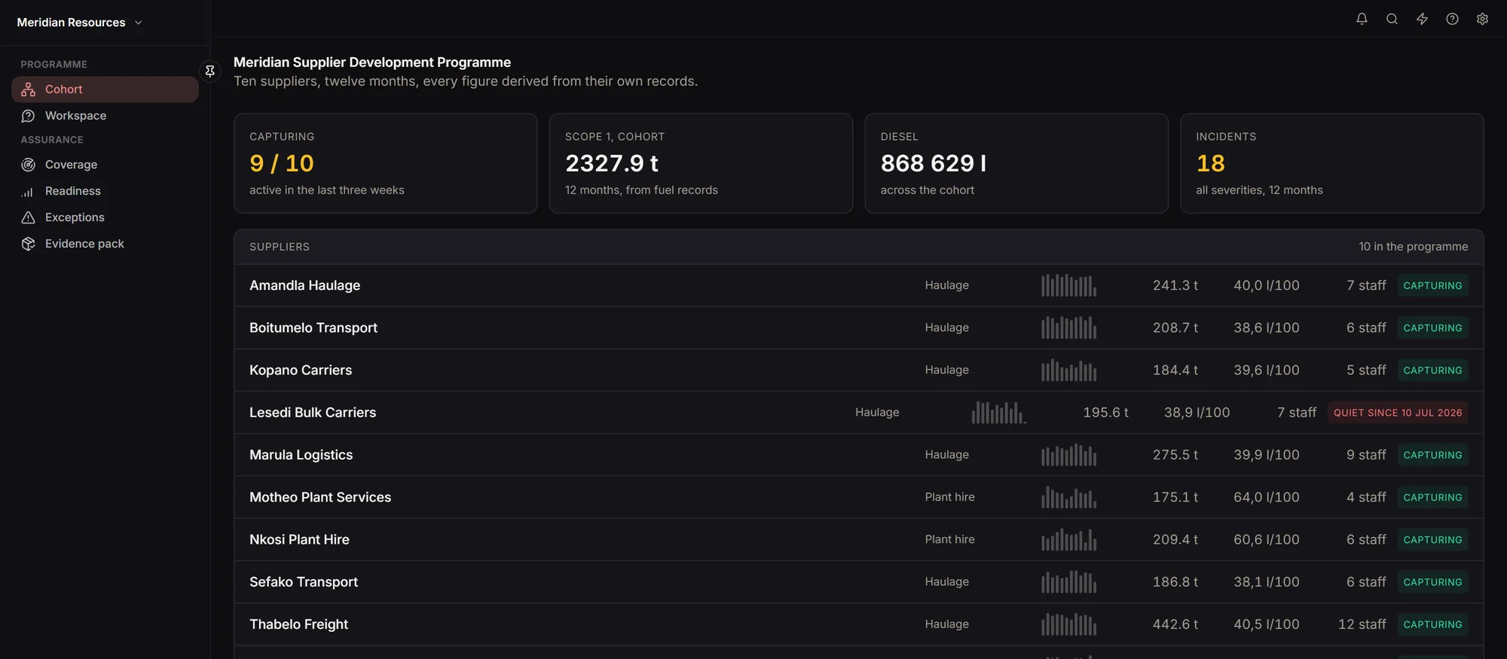Open the Readiness section

click(x=105, y=191)
